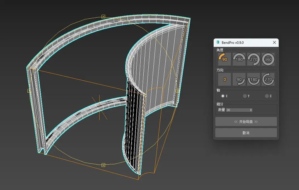
Task: Click the BendPro window's 3ds Max logo icon
Action: [218, 42]
